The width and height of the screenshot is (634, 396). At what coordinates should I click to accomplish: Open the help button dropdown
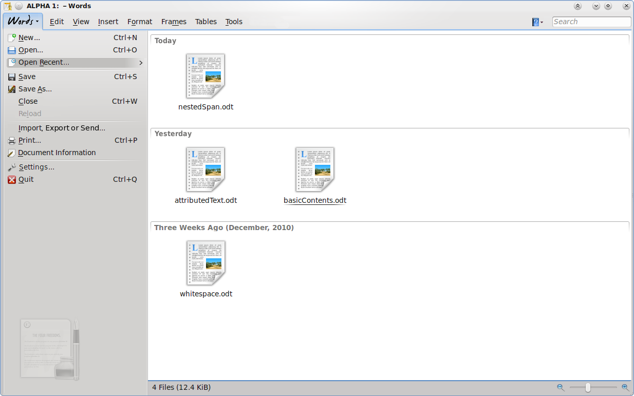pyautogui.click(x=537, y=22)
